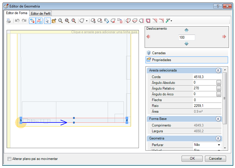
Task: Click the Ângulo Relativo value 270
Action: tap(204, 88)
